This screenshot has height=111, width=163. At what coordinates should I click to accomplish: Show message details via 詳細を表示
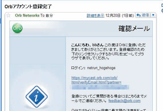pyautogui.click(x=95, y=16)
